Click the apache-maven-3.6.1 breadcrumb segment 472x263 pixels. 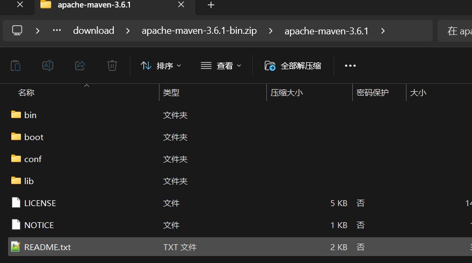326,31
